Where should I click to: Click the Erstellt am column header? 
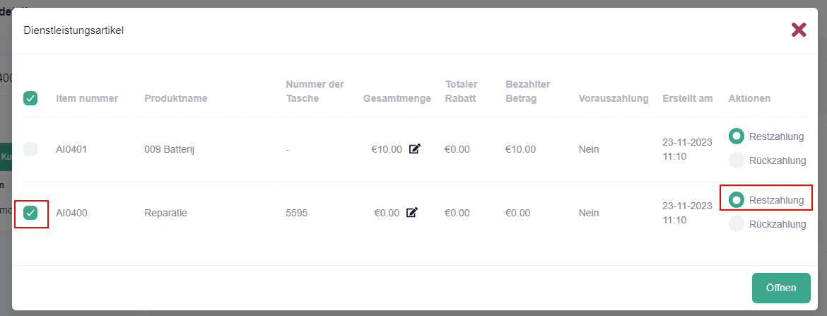click(687, 98)
